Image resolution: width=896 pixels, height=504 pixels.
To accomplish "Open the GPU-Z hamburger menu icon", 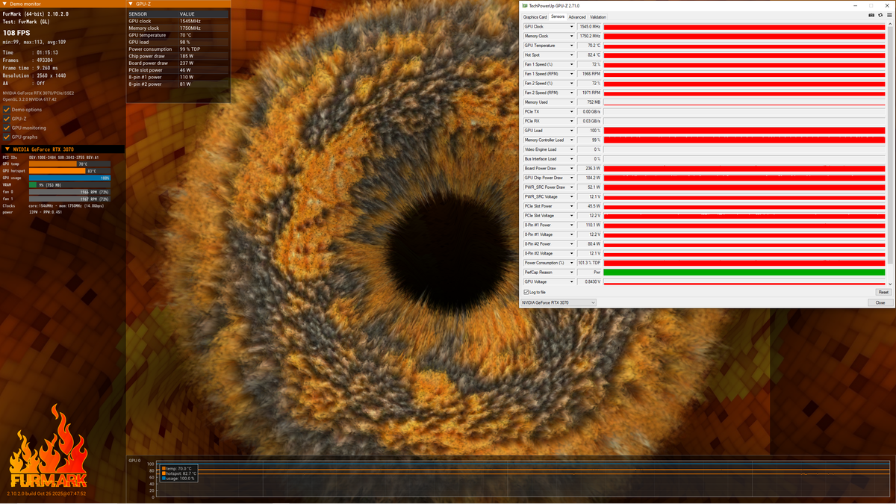I will (889, 15).
